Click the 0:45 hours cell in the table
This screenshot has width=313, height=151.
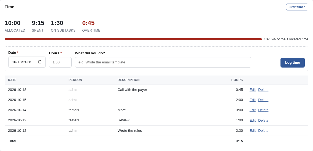click(239, 90)
